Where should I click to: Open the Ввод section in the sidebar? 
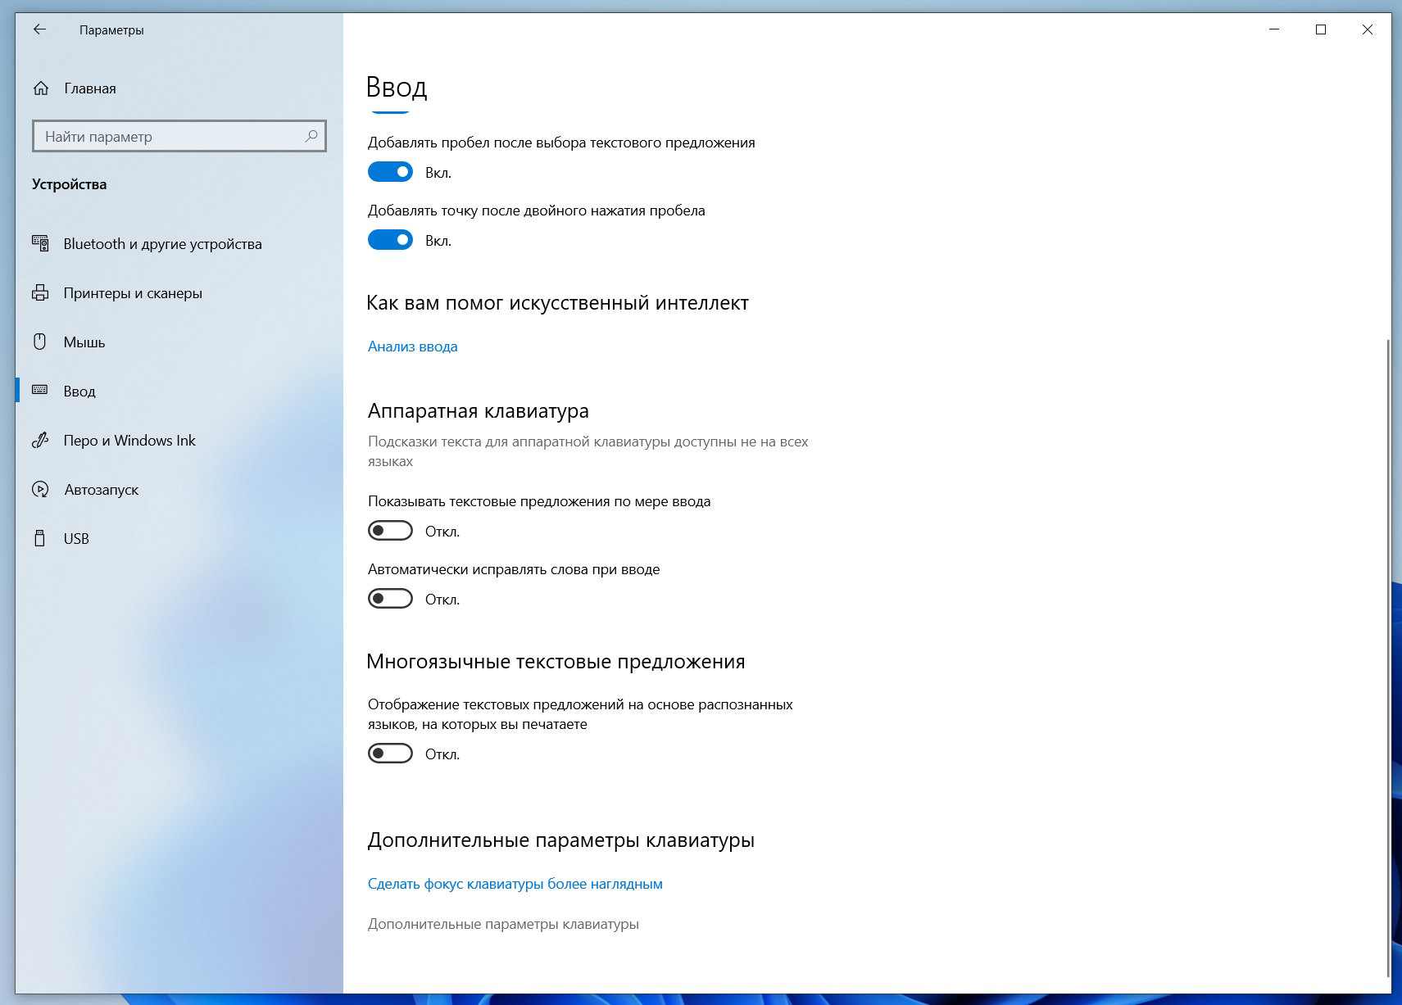tap(79, 392)
